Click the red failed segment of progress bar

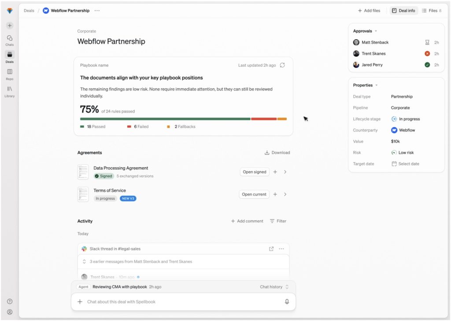[x=264, y=119]
